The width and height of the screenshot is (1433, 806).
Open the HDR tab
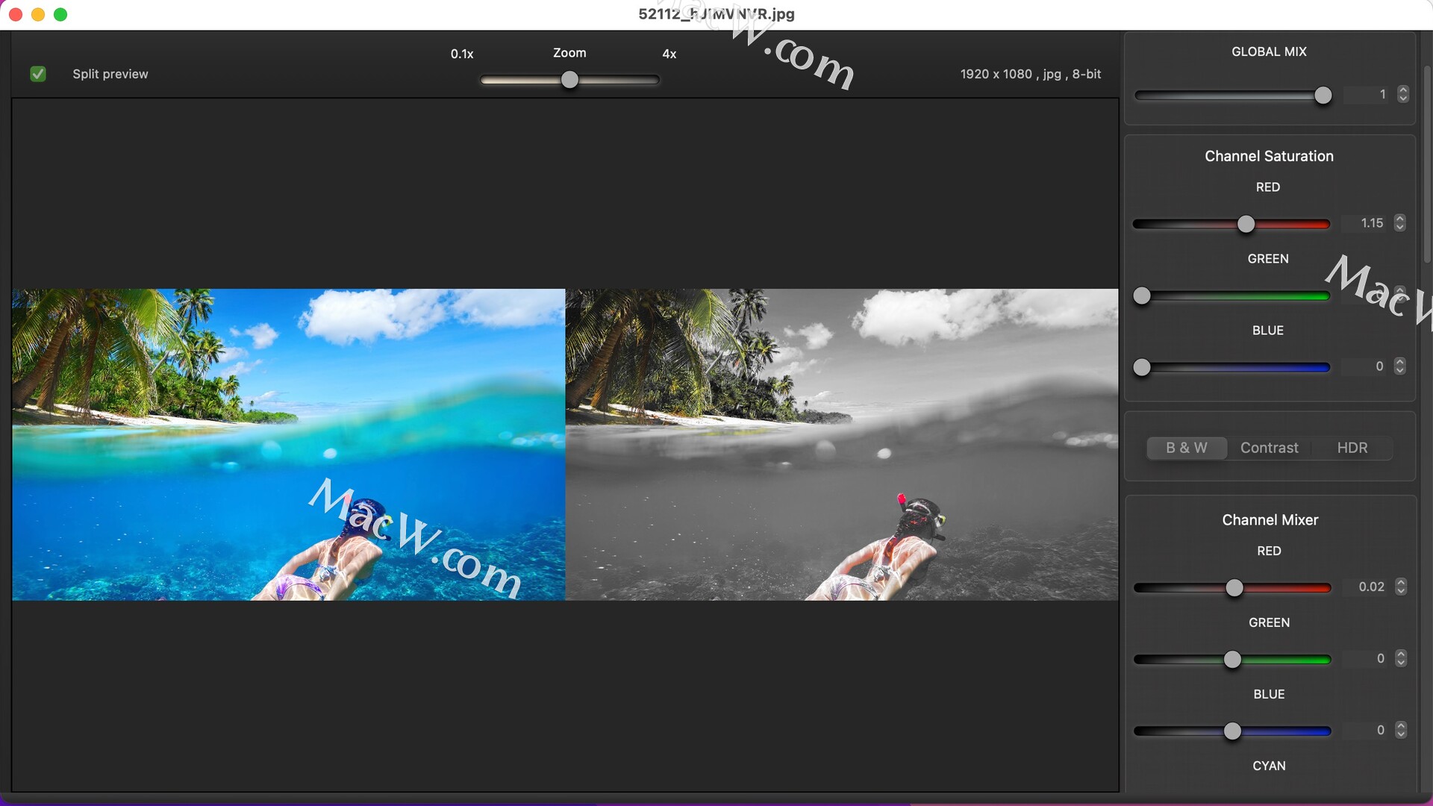[x=1352, y=448]
